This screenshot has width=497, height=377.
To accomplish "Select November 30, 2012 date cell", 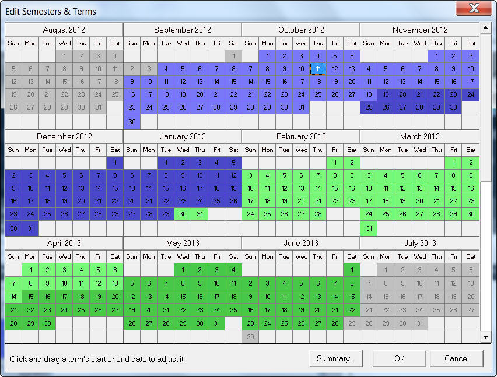I will click(453, 107).
